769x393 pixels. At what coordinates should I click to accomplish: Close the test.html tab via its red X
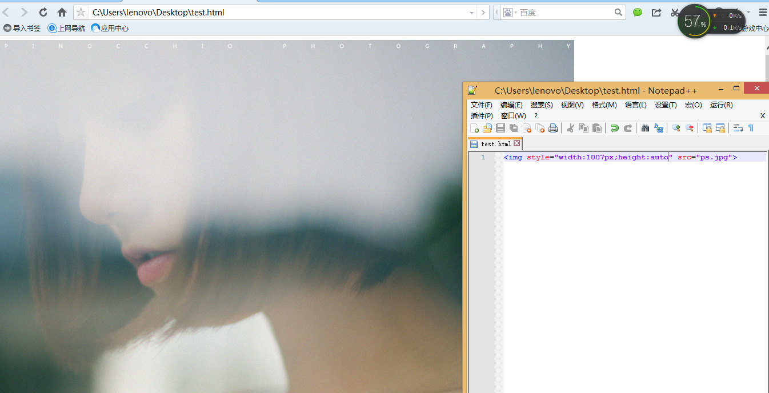click(517, 143)
